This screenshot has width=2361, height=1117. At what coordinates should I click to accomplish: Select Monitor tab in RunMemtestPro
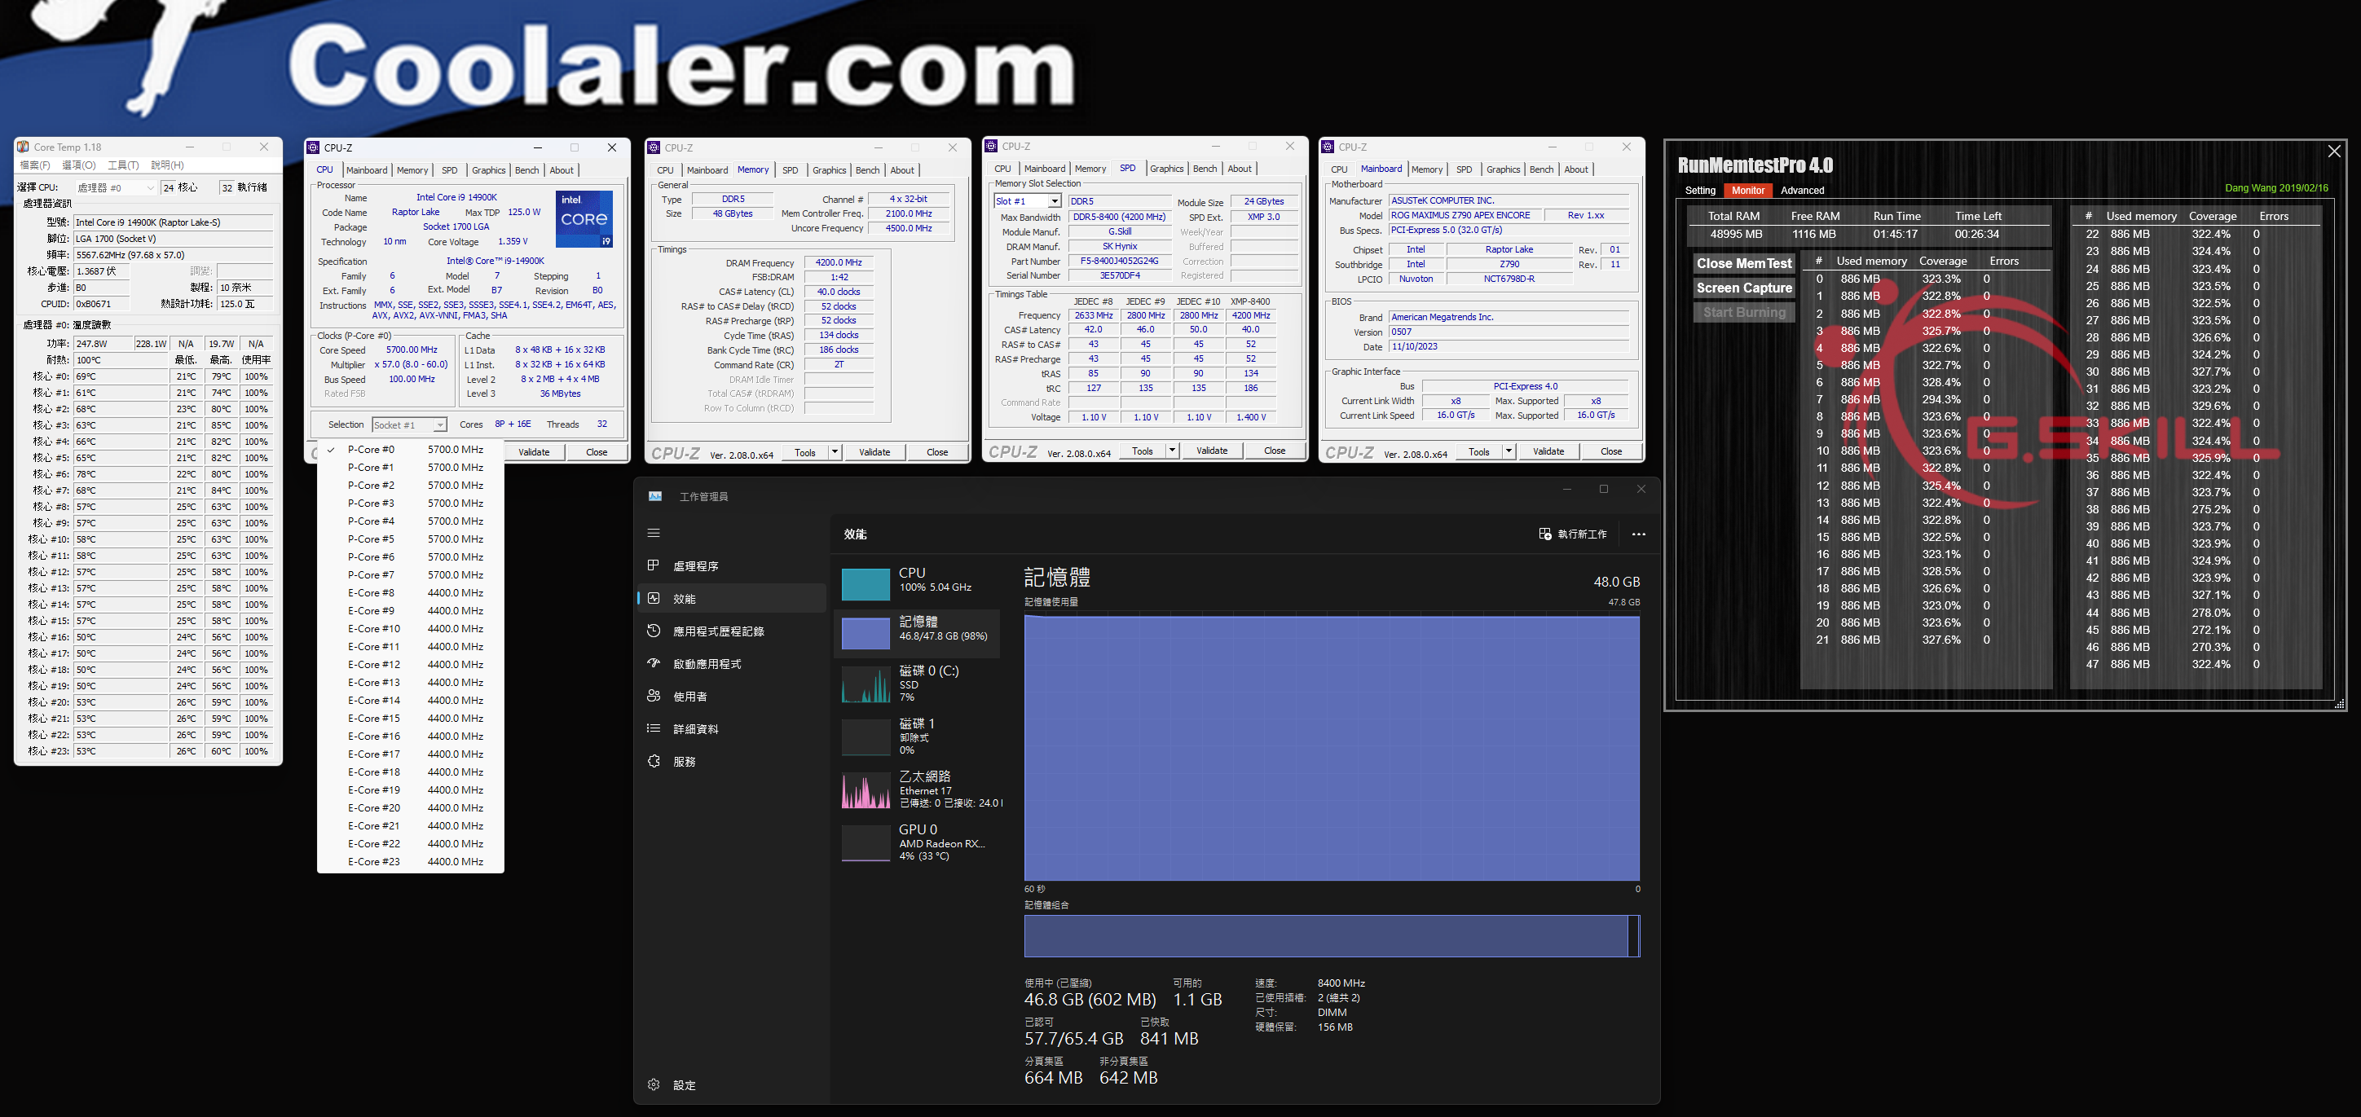point(1748,191)
